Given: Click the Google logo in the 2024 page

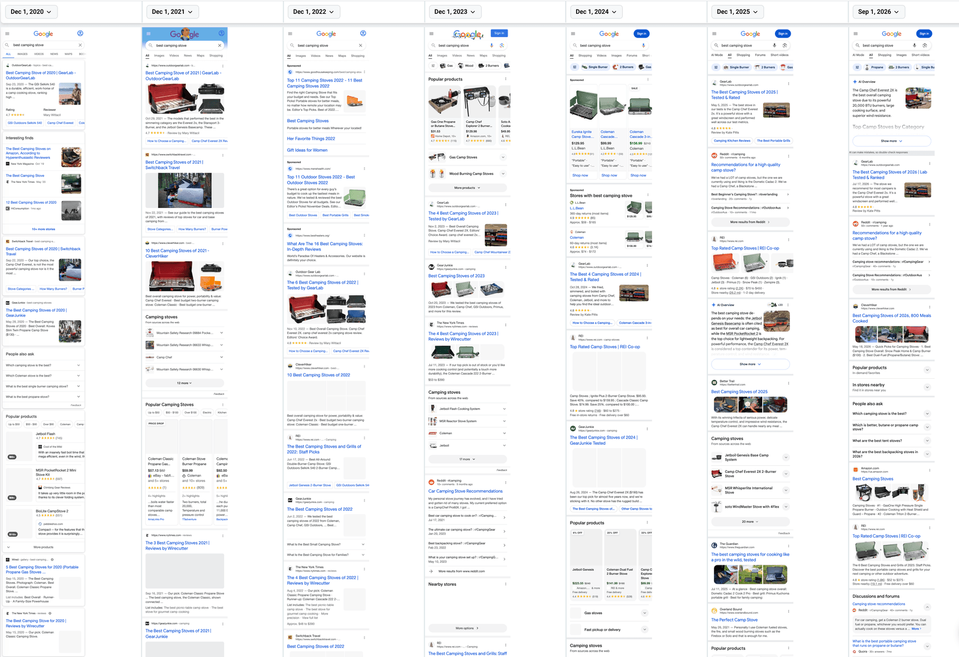Looking at the screenshot, I should click(609, 34).
